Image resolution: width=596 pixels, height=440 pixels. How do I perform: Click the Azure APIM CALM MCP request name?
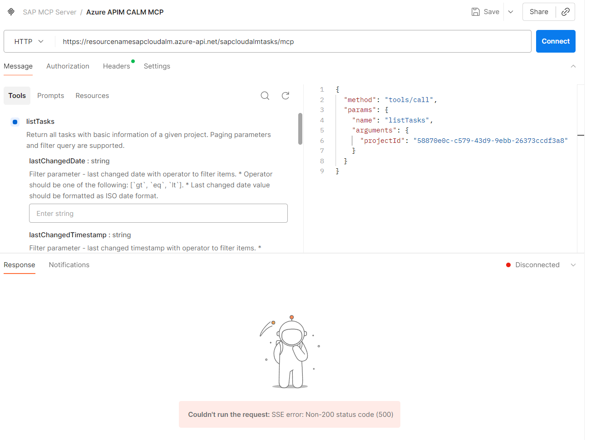pos(125,12)
